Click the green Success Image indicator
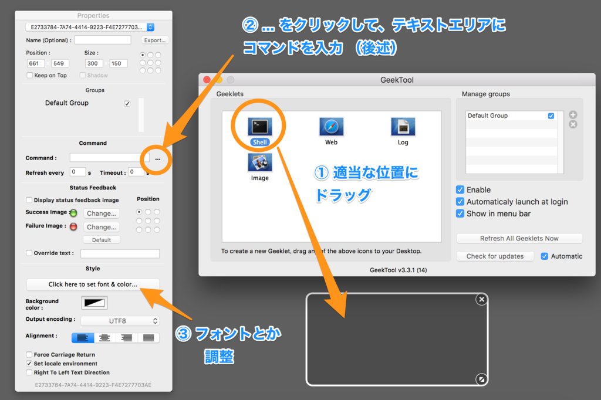The width and height of the screenshot is (601, 400). (73, 213)
